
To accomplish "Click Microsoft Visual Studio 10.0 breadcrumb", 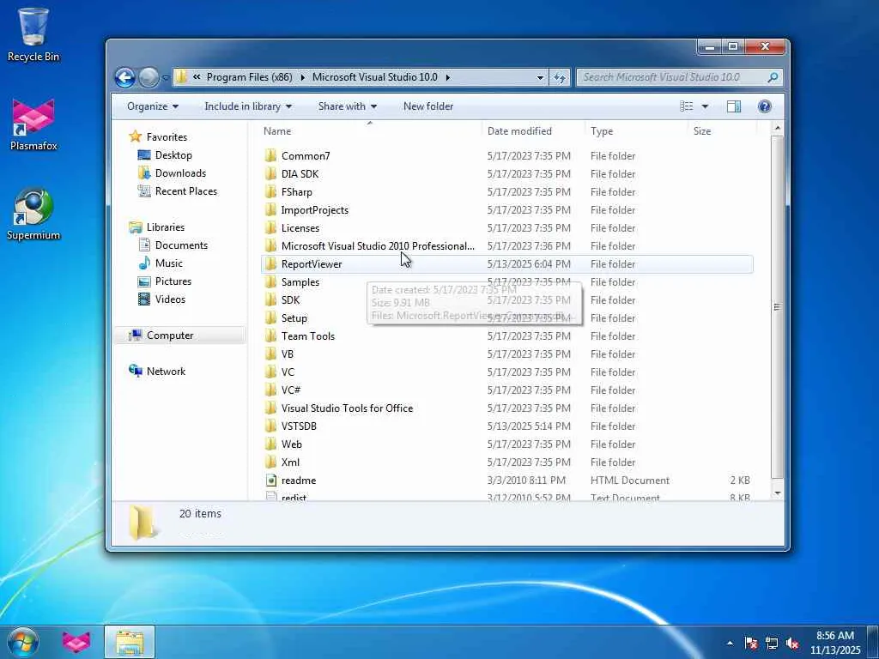I will pyautogui.click(x=375, y=77).
